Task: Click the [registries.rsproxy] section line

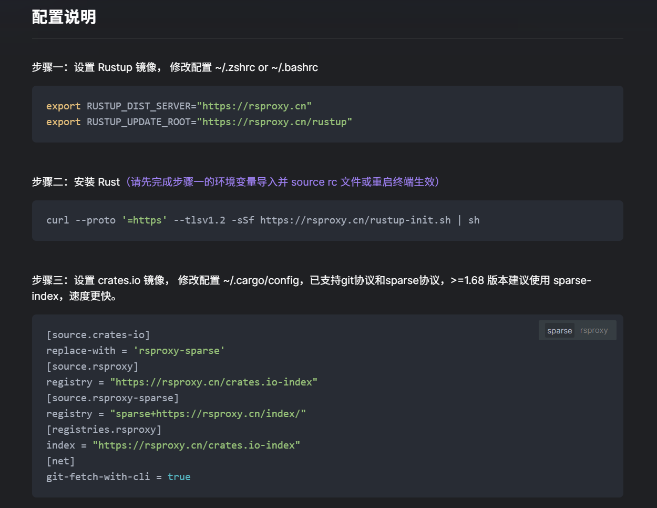Action: [x=104, y=430]
